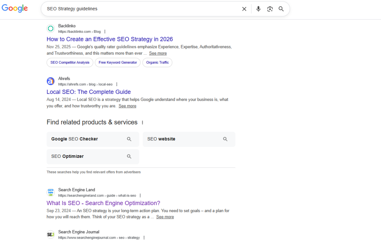Select the Free Keyword Generator chip
Image resolution: width=381 pixels, height=243 pixels.
[x=118, y=63]
